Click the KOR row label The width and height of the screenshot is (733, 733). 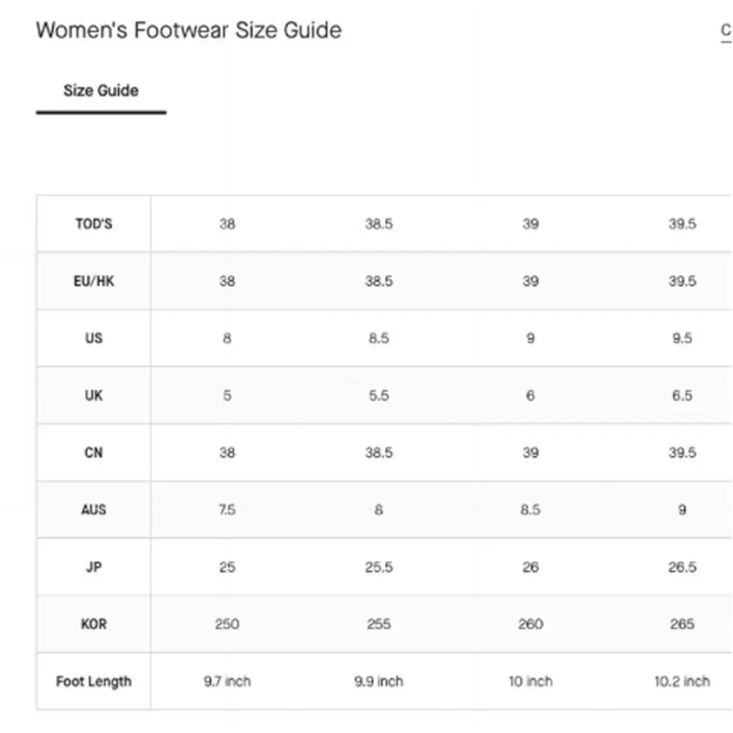point(94,624)
